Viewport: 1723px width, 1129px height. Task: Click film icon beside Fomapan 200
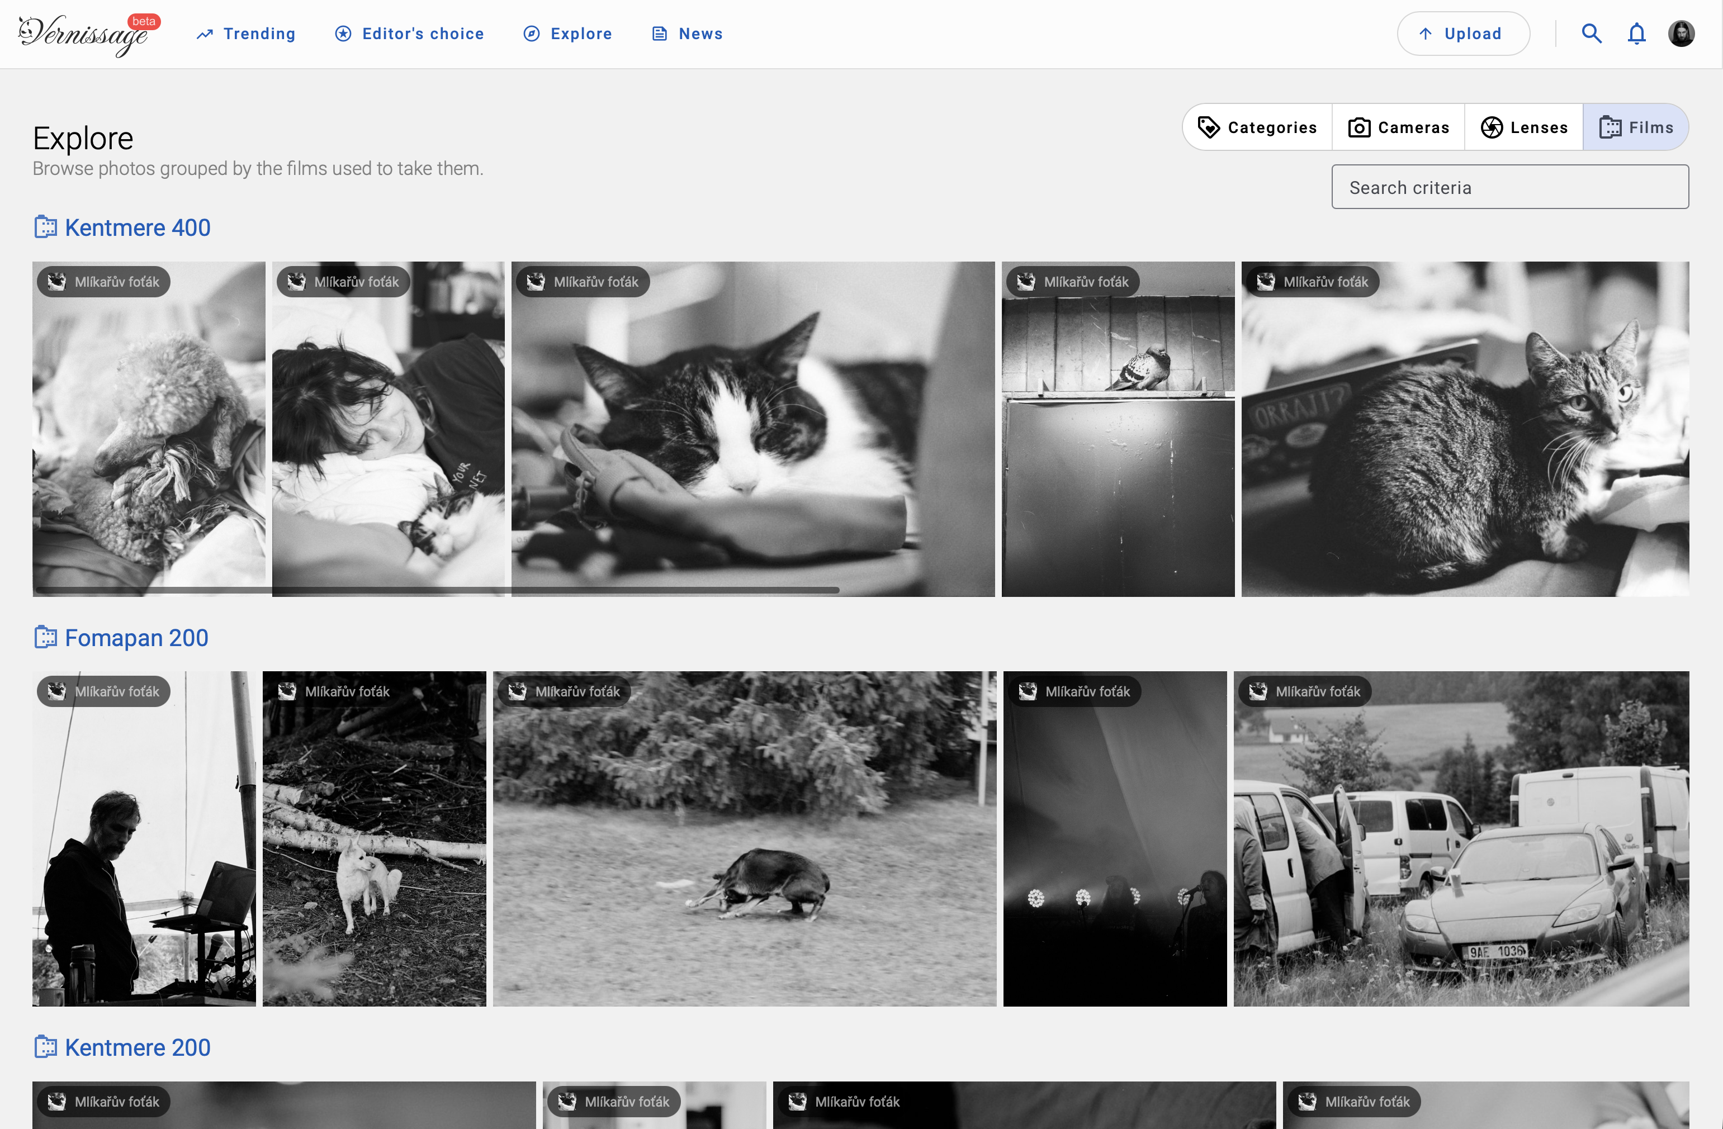[46, 638]
